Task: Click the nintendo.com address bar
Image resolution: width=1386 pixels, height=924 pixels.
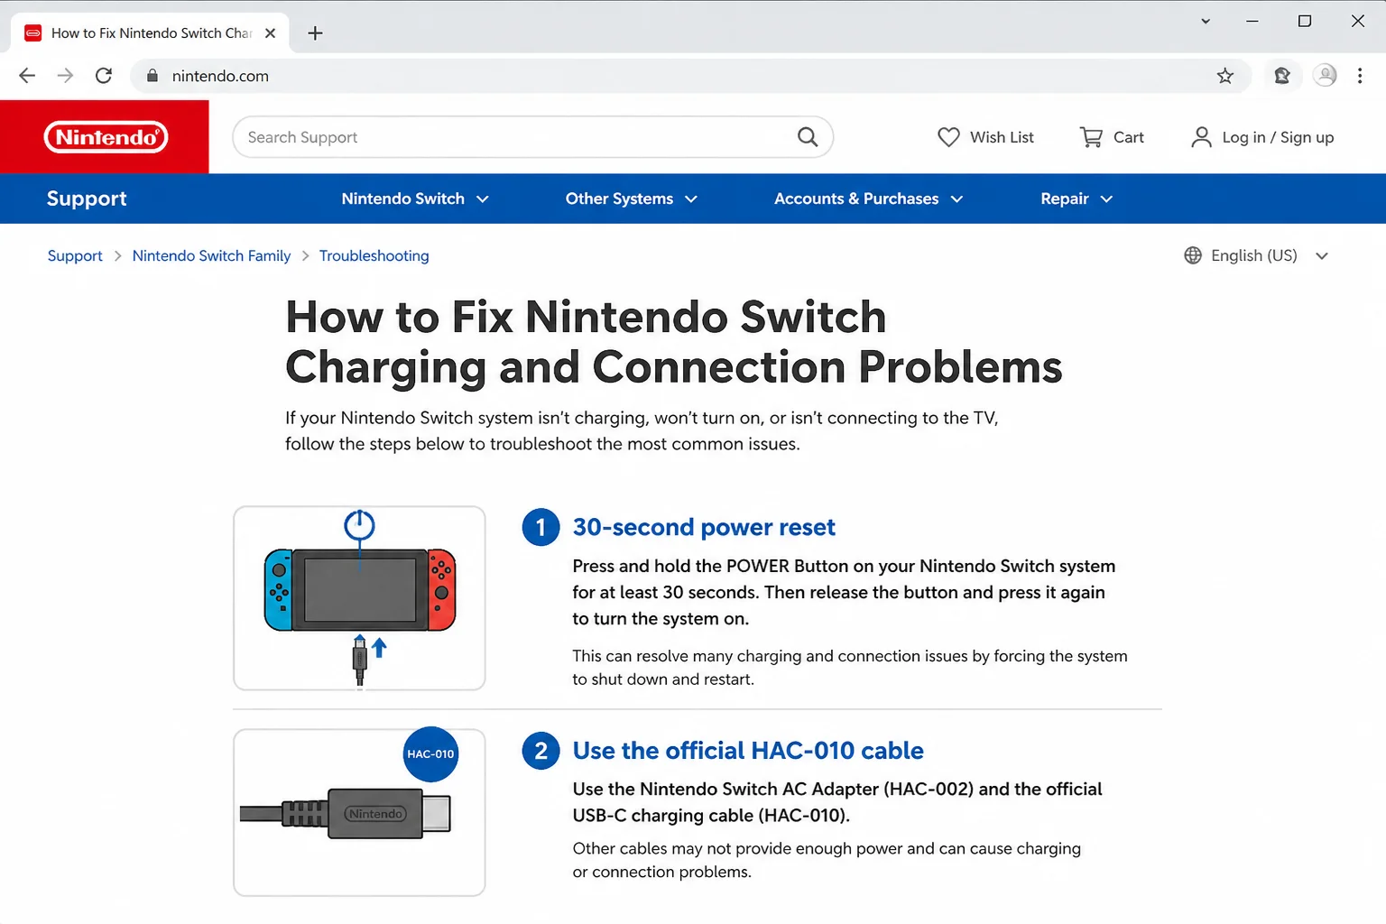Action: [x=691, y=76]
